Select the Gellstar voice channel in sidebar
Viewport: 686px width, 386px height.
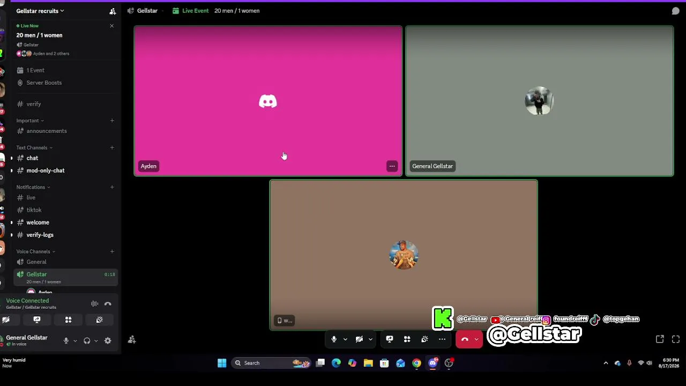[x=65, y=277]
